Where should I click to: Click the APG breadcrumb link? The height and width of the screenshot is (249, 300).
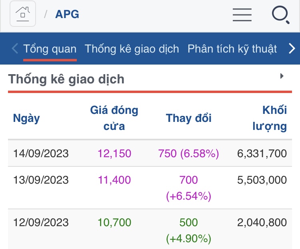click(67, 14)
